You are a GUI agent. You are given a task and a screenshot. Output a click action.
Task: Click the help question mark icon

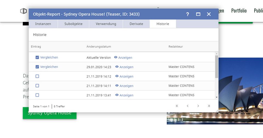(x=187, y=14)
